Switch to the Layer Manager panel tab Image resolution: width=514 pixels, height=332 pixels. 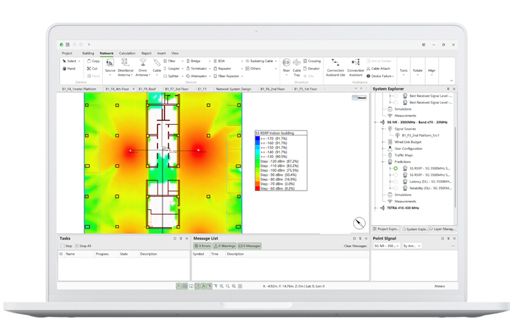442,229
